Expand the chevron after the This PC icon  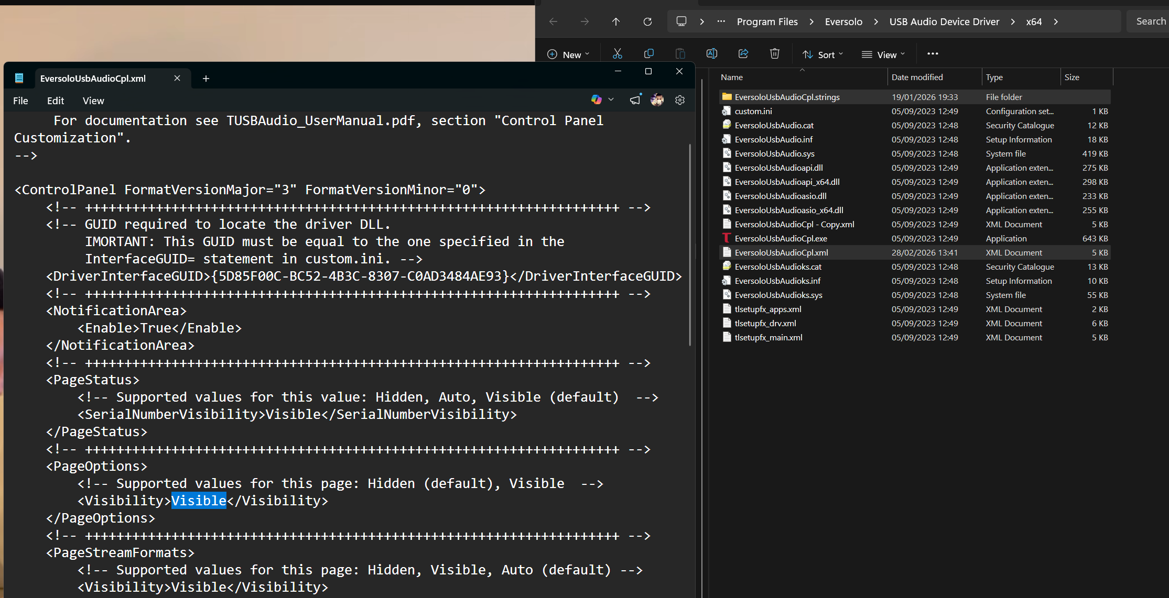[702, 21]
